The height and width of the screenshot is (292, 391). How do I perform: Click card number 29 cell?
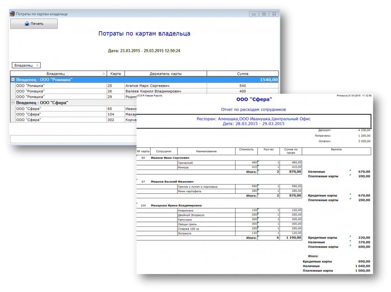coord(115,96)
